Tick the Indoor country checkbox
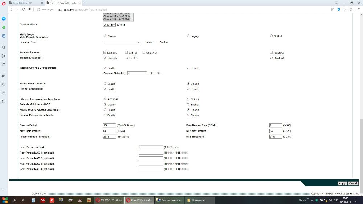 click(143, 42)
